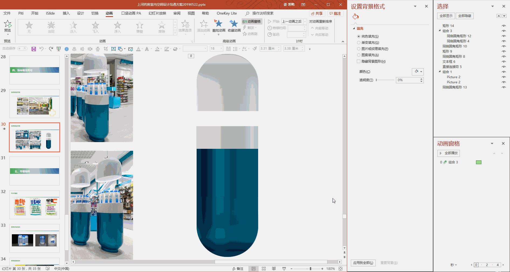Click the 共享 share button
Image resolution: width=510 pixels, height=272 pixels.
pyautogui.click(x=317, y=13)
